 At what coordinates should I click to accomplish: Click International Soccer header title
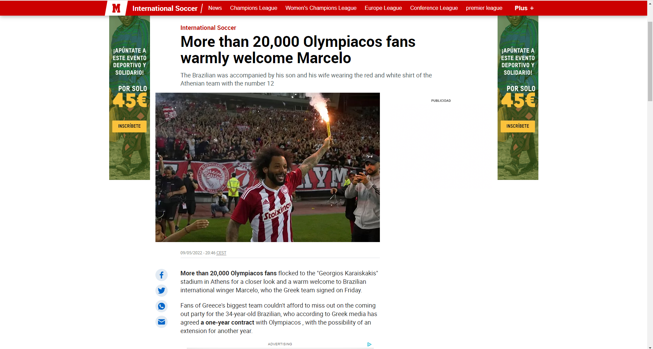click(165, 8)
